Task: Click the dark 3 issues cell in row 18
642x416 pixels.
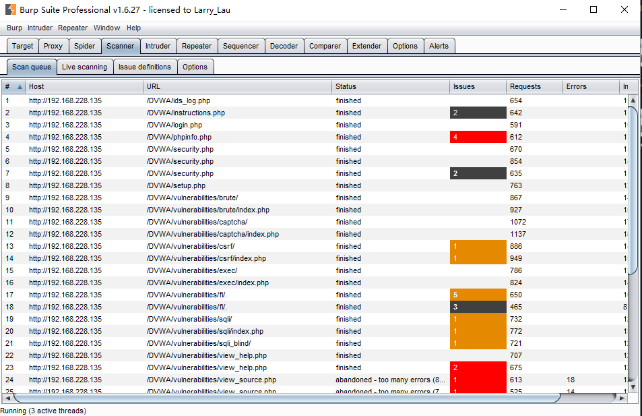Action: (478, 307)
